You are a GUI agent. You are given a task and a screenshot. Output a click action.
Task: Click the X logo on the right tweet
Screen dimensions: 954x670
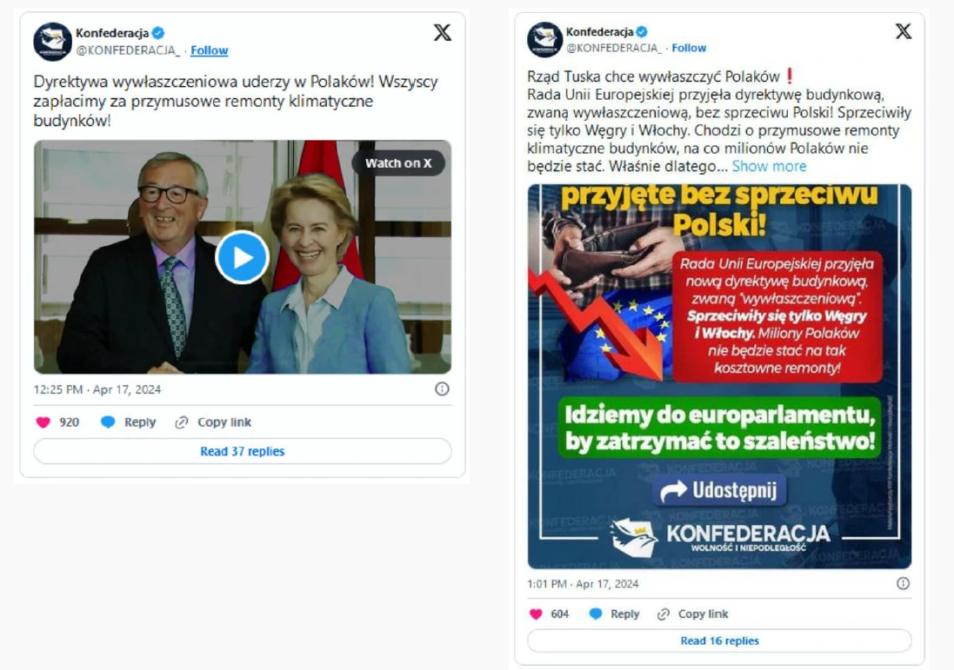coord(904,31)
